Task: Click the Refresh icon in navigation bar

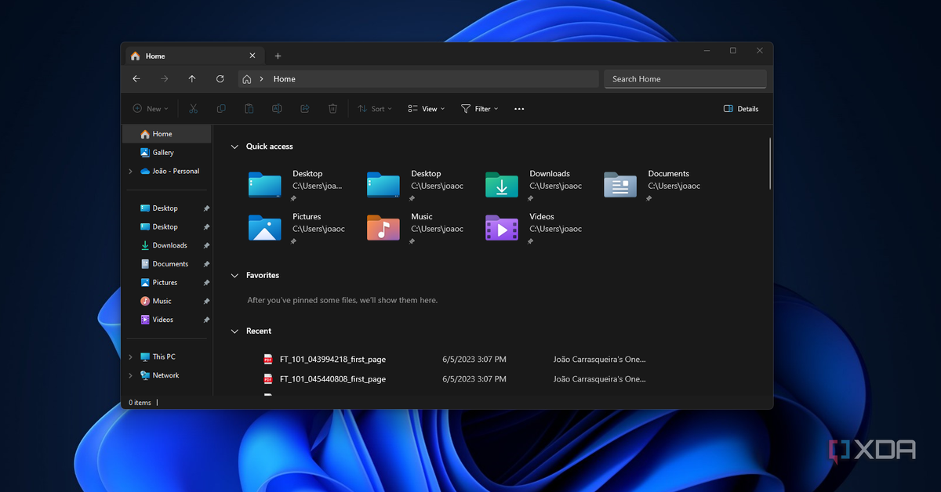Action: [x=220, y=79]
